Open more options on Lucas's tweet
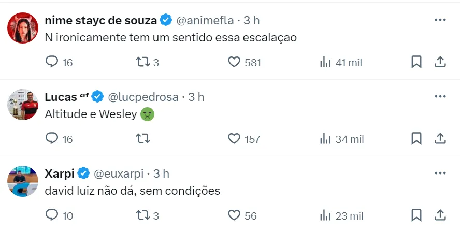This screenshot has width=460, height=232. [x=440, y=97]
